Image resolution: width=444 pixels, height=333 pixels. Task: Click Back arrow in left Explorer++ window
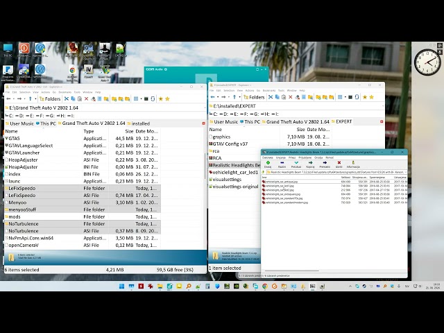coord(8,99)
